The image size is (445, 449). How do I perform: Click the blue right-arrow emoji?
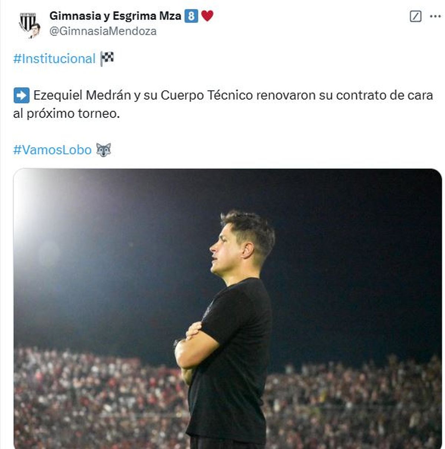pyautogui.click(x=21, y=95)
